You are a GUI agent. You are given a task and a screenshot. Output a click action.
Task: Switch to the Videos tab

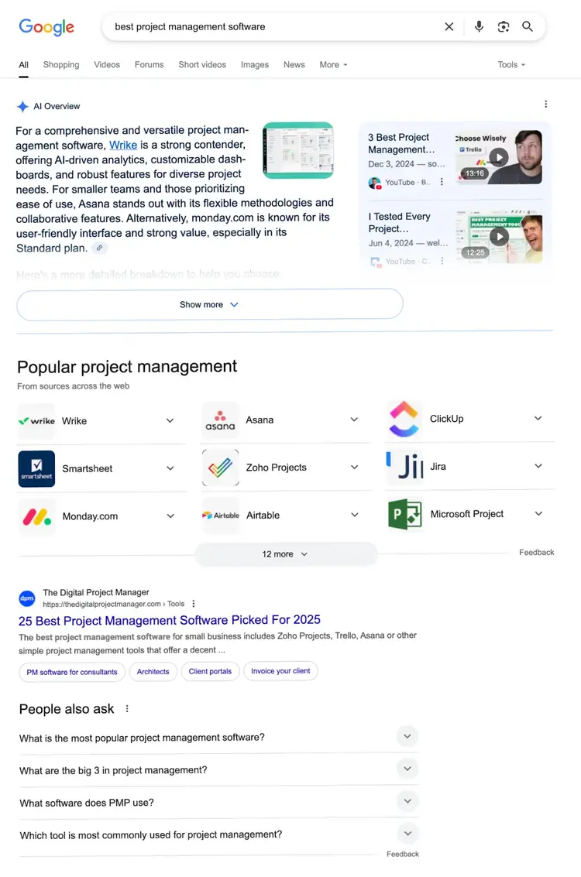107,65
